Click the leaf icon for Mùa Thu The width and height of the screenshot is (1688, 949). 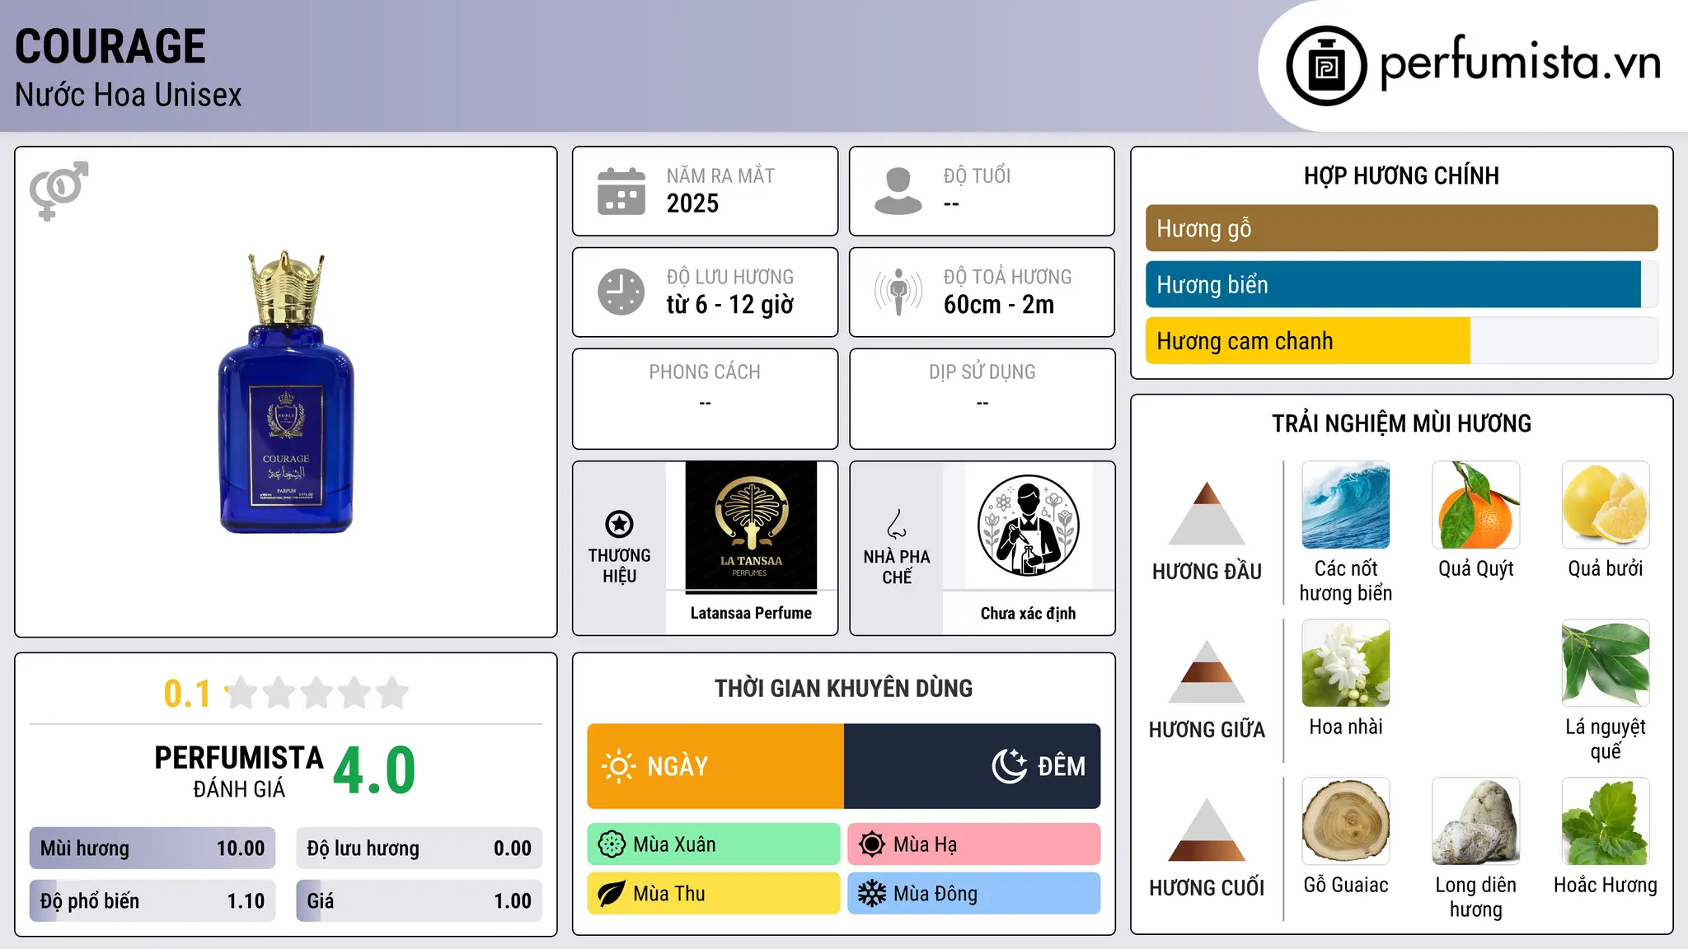point(612,894)
